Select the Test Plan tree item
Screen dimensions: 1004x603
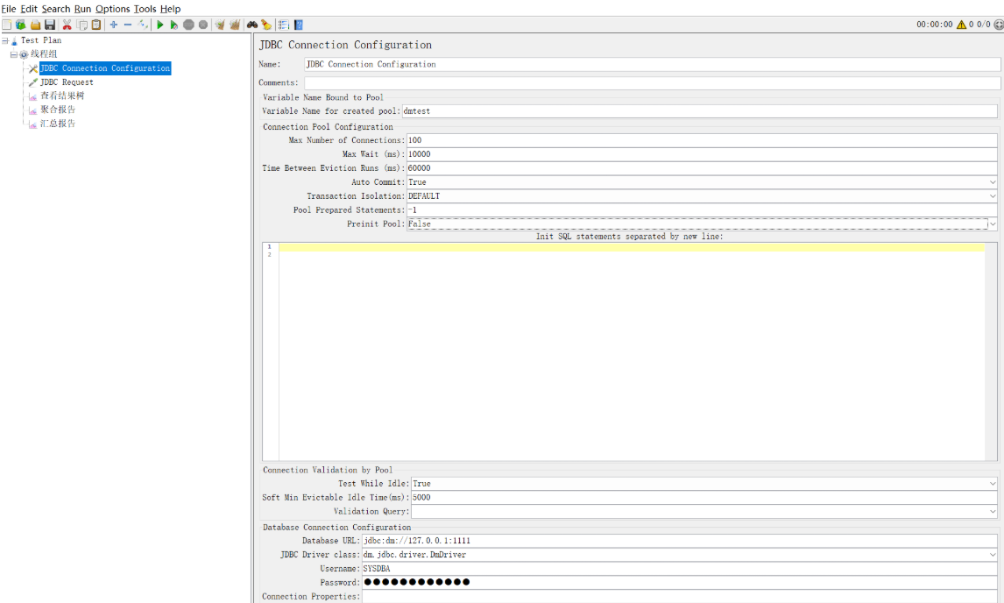click(41, 40)
